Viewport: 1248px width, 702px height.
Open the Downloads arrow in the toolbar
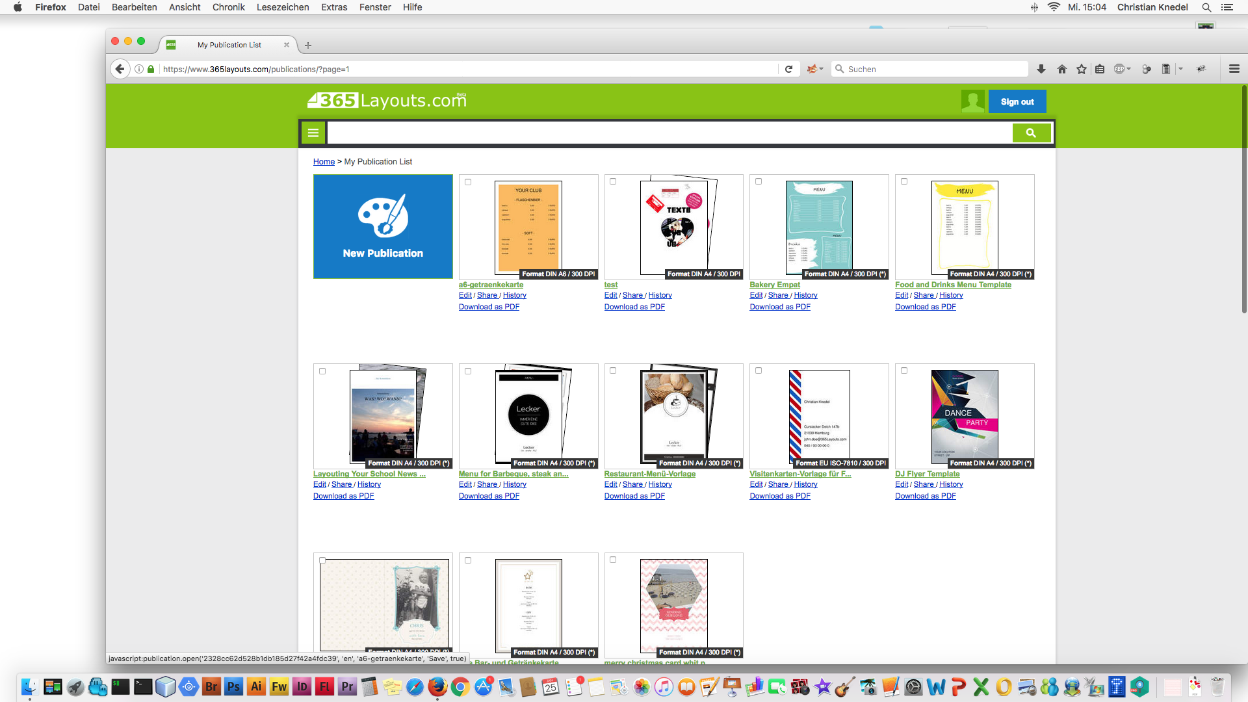click(x=1041, y=69)
